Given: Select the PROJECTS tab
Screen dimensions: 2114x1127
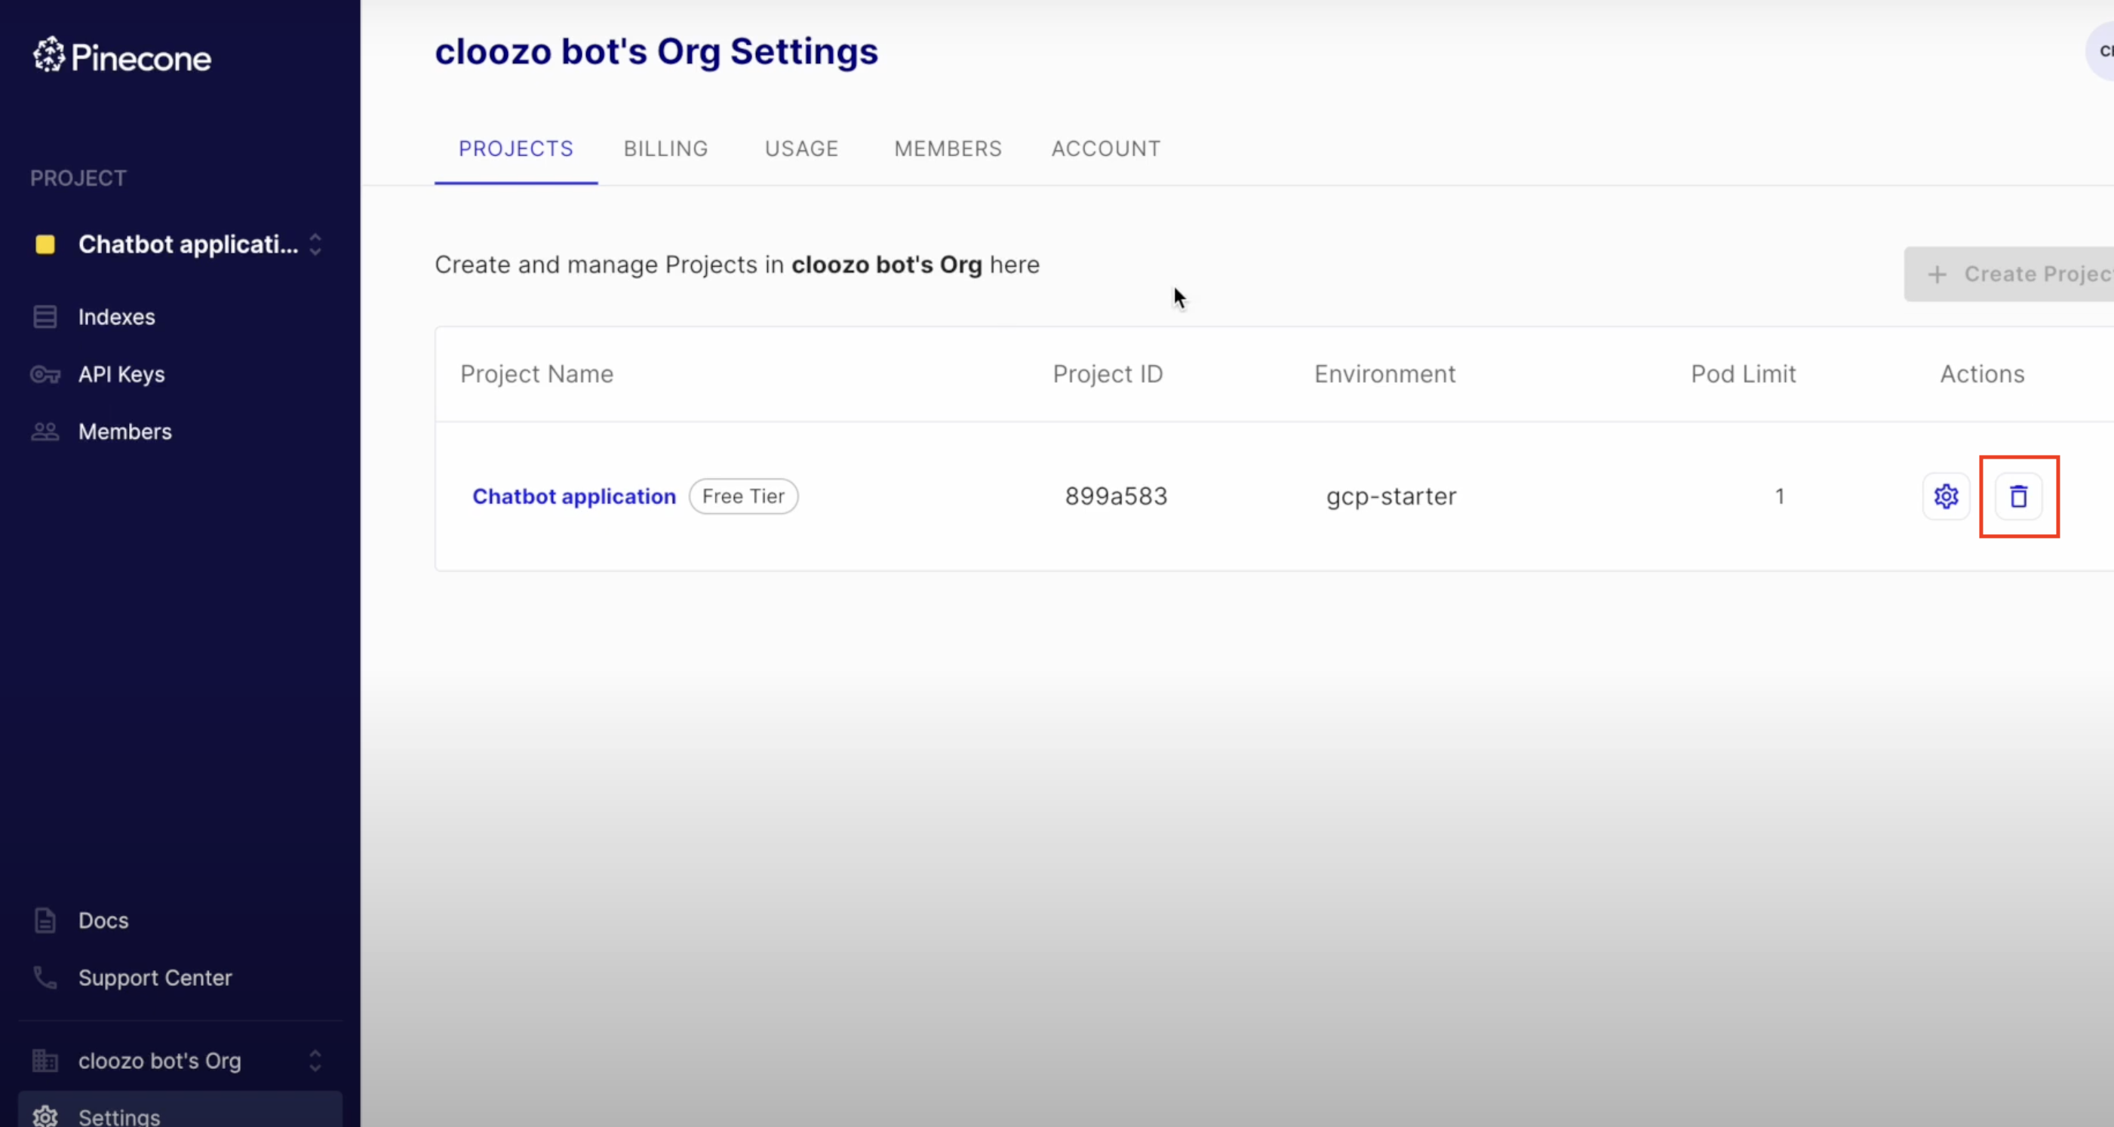Looking at the screenshot, I should click(x=515, y=149).
